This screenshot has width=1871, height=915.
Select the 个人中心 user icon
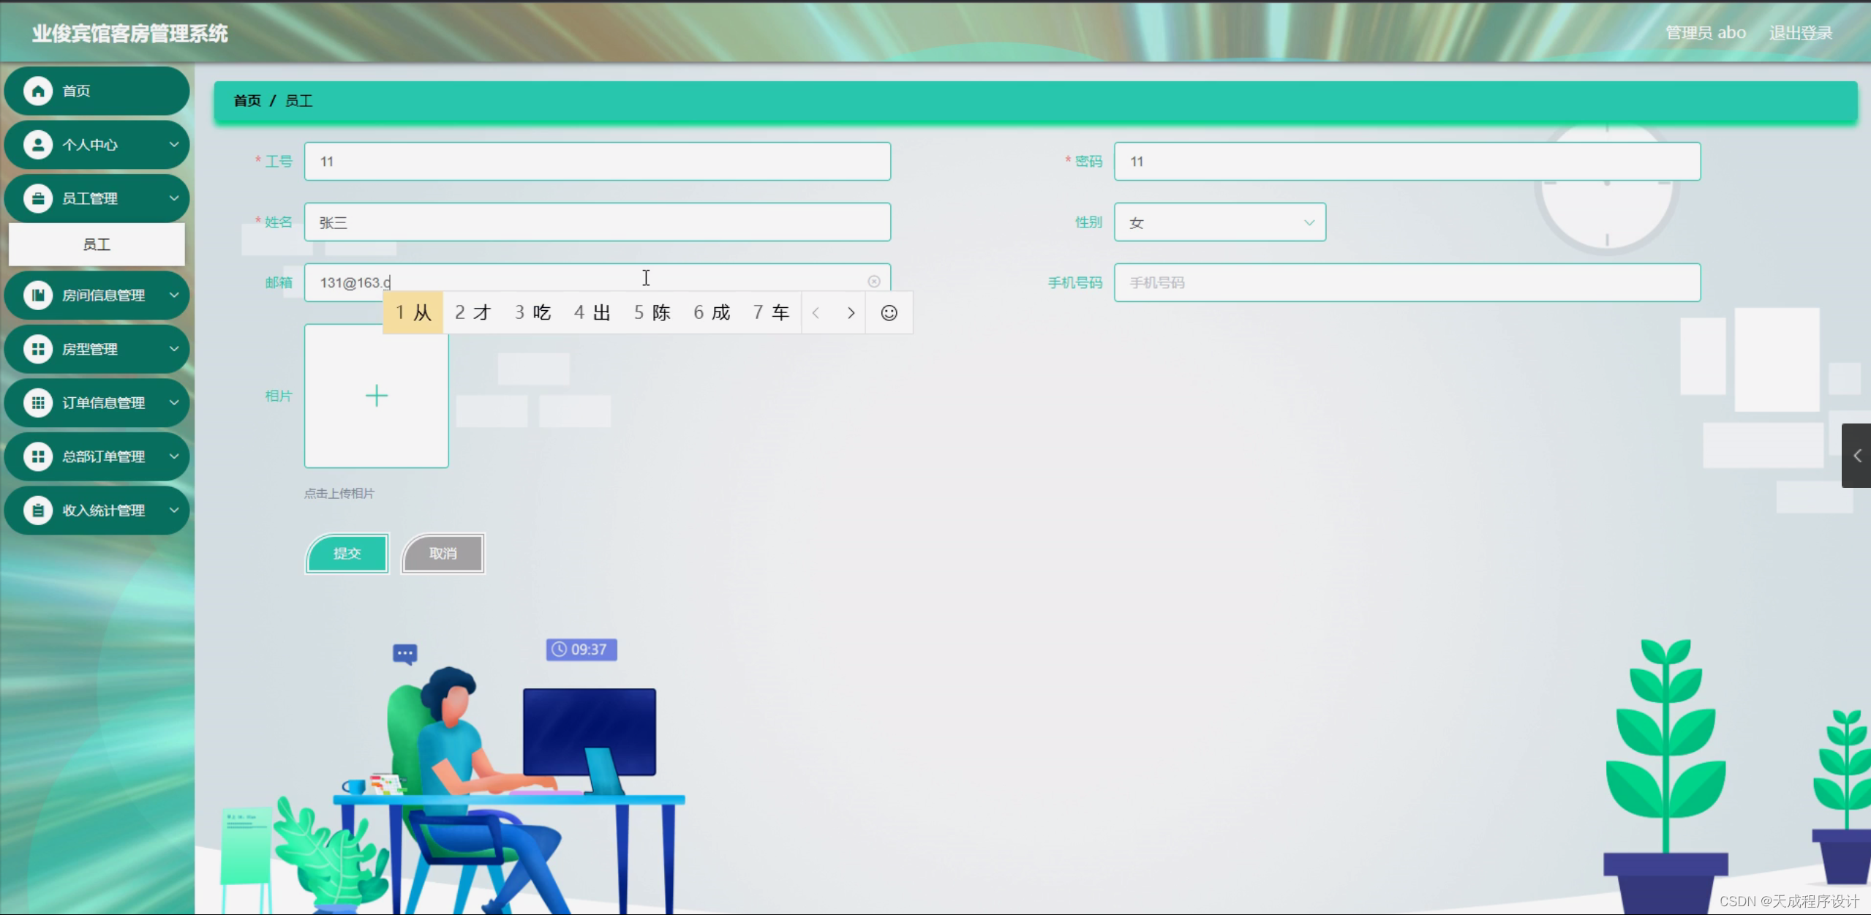pyautogui.click(x=38, y=144)
